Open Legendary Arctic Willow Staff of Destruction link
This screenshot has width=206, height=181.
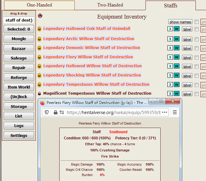click(89, 39)
